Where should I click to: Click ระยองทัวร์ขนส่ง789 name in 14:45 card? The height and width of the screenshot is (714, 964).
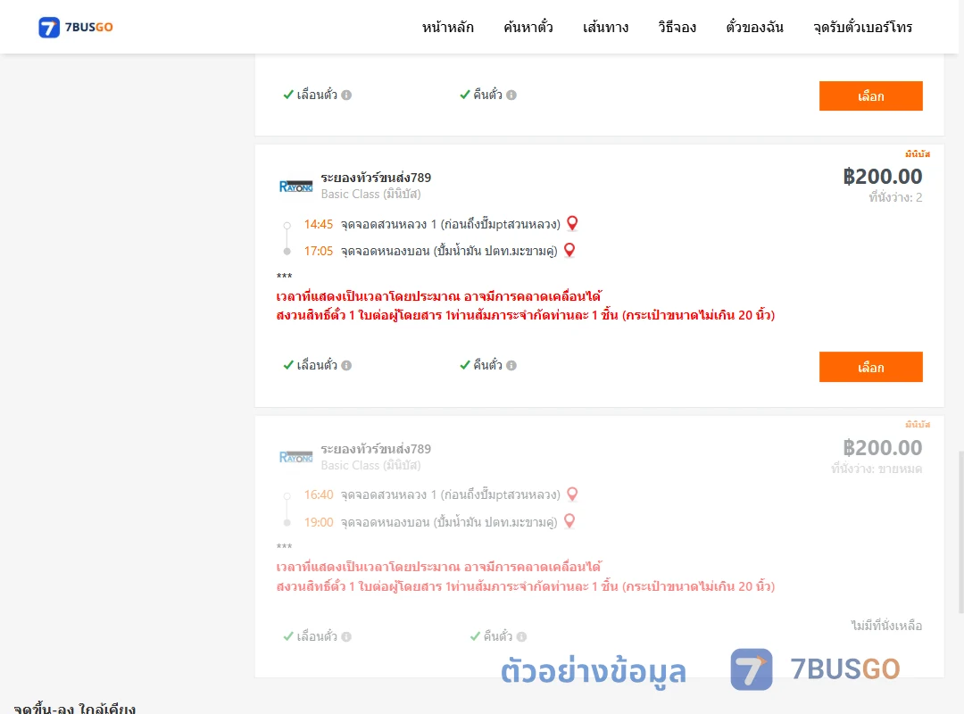pyautogui.click(x=376, y=178)
